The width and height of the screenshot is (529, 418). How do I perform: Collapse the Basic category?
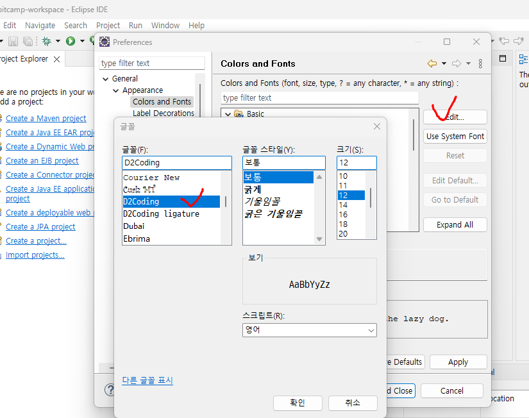coord(228,114)
